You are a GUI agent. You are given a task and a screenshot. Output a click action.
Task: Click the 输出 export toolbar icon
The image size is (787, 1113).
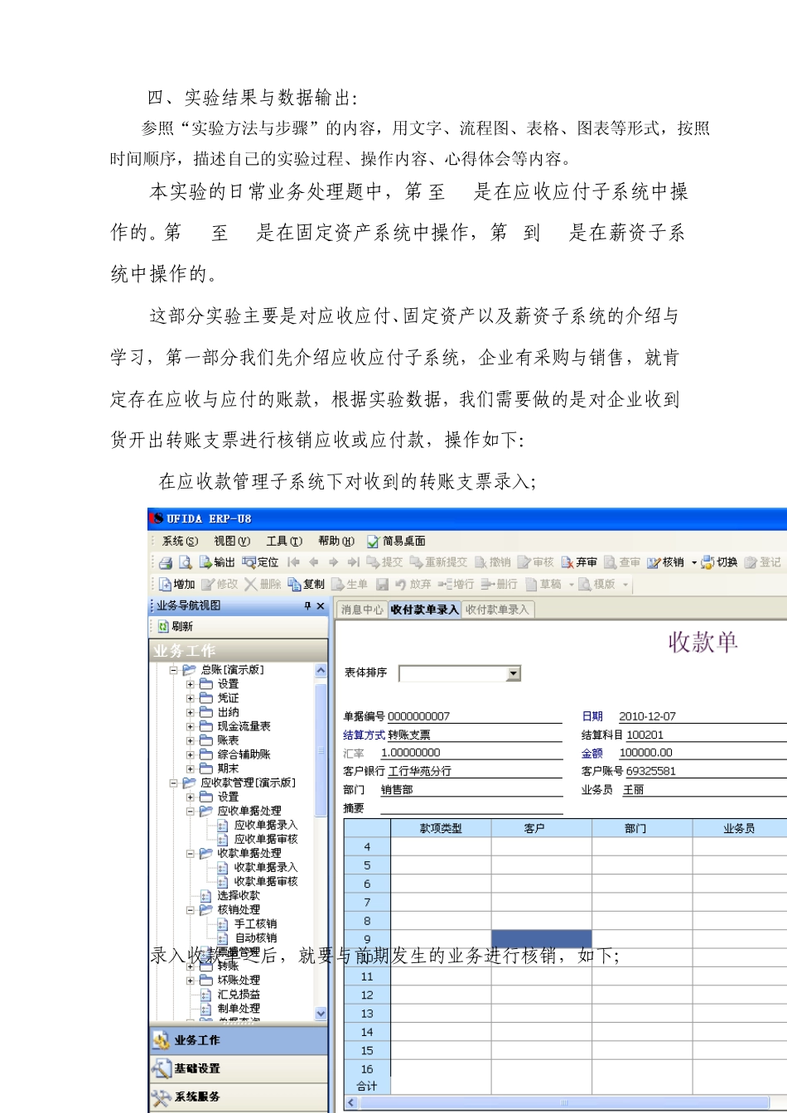coord(217,562)
